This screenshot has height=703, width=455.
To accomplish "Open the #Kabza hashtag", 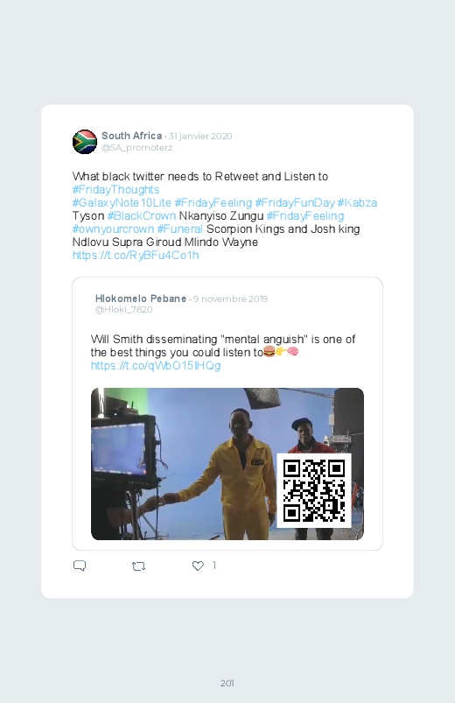I will pos(357,202).
